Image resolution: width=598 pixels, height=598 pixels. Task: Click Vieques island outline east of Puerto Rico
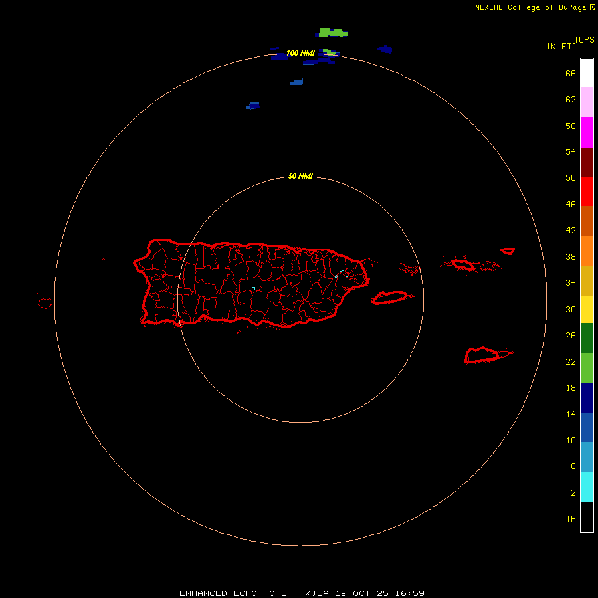390,298
